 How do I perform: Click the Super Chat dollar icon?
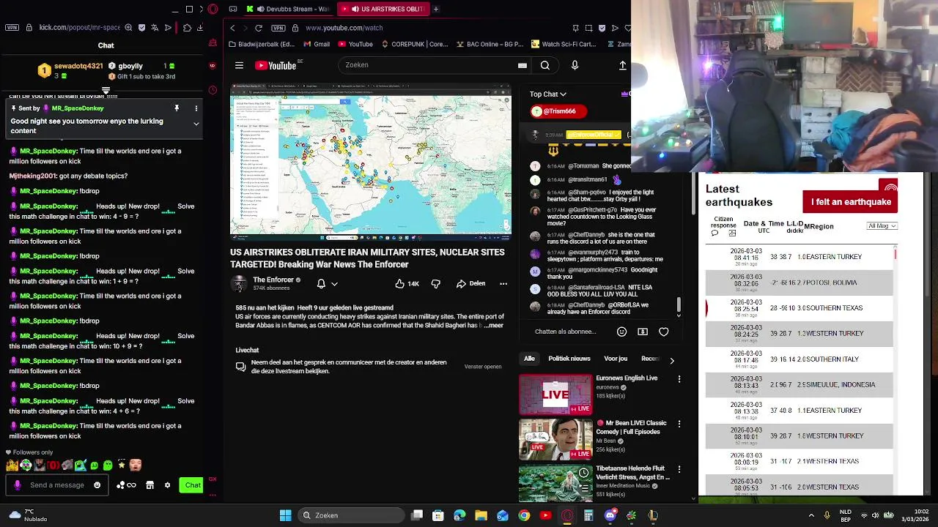click(x=643, y=332)
